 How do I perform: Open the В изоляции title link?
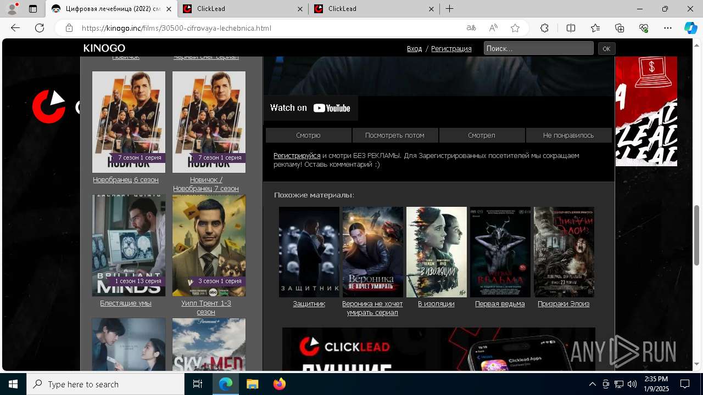436,304
